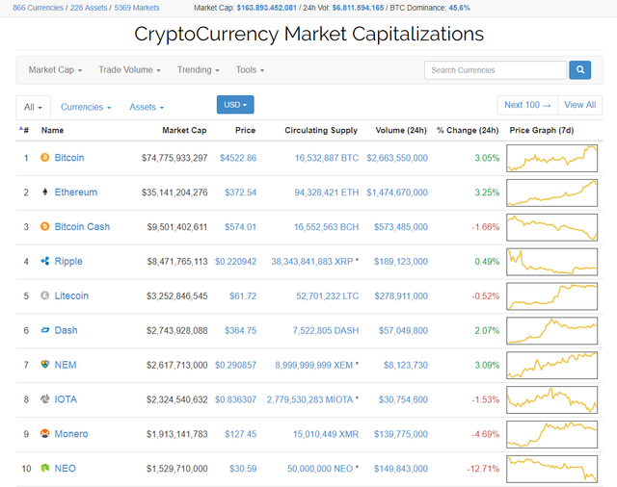Click the 24h Vol value link
The width and height of the screenshot is (617, 487).
[358, 8]
